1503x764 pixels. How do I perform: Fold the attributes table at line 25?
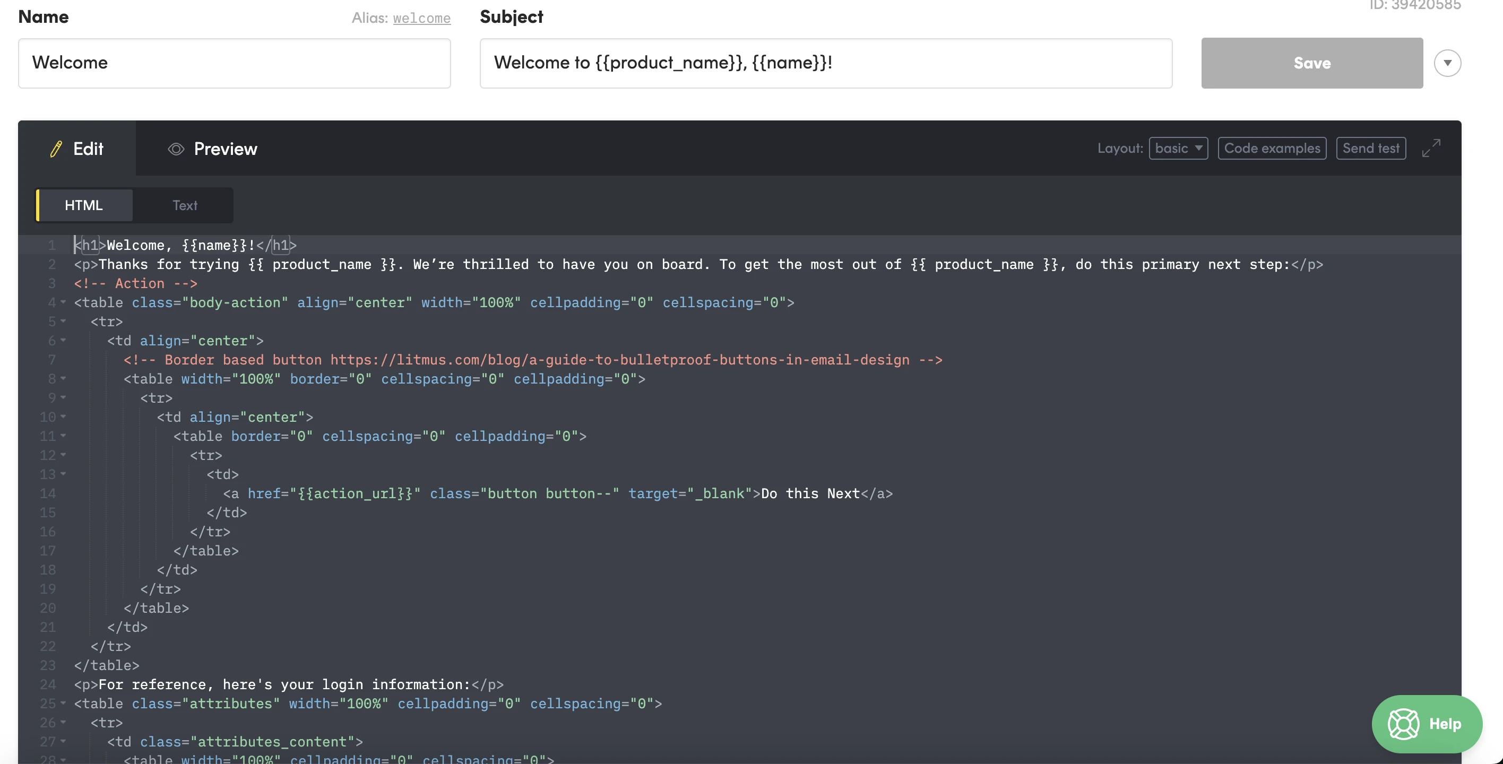point(64,704)
